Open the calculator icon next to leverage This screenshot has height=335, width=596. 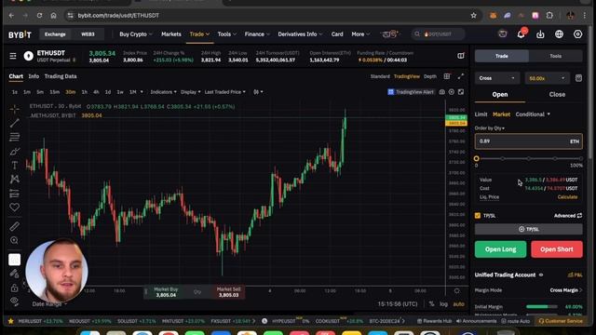578,78
